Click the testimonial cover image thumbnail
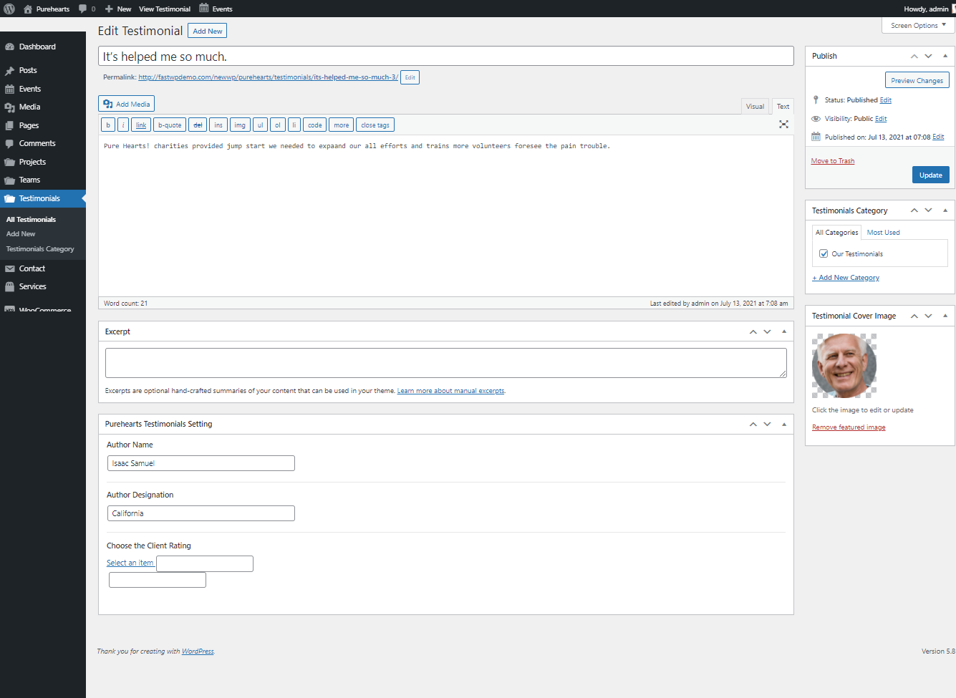Screen dimensions: 956x698 coord(844,366)
